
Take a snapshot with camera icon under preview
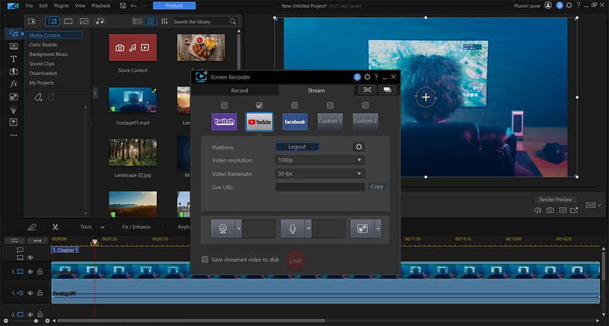pos(550,210)
